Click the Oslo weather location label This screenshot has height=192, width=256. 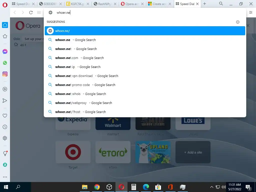[x=17, y=39]
